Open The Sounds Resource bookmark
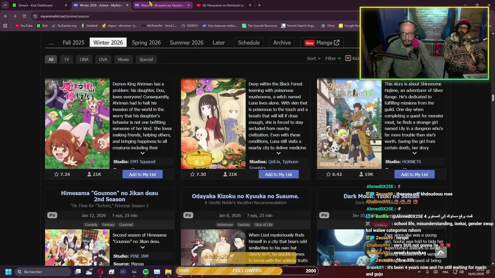The width and height of the screenshot is (495, 278). coord(259,26)
